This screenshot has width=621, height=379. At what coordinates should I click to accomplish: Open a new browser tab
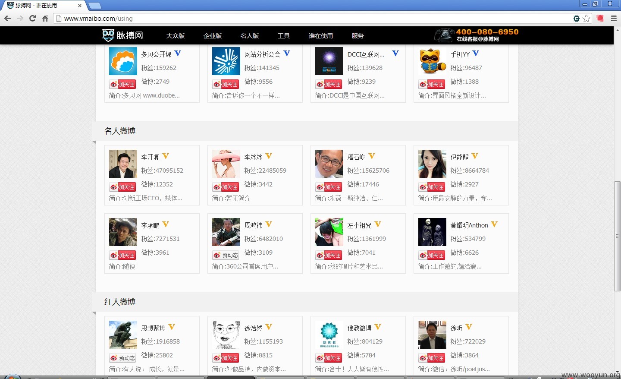pyautogui.click(x=94, y=6)
